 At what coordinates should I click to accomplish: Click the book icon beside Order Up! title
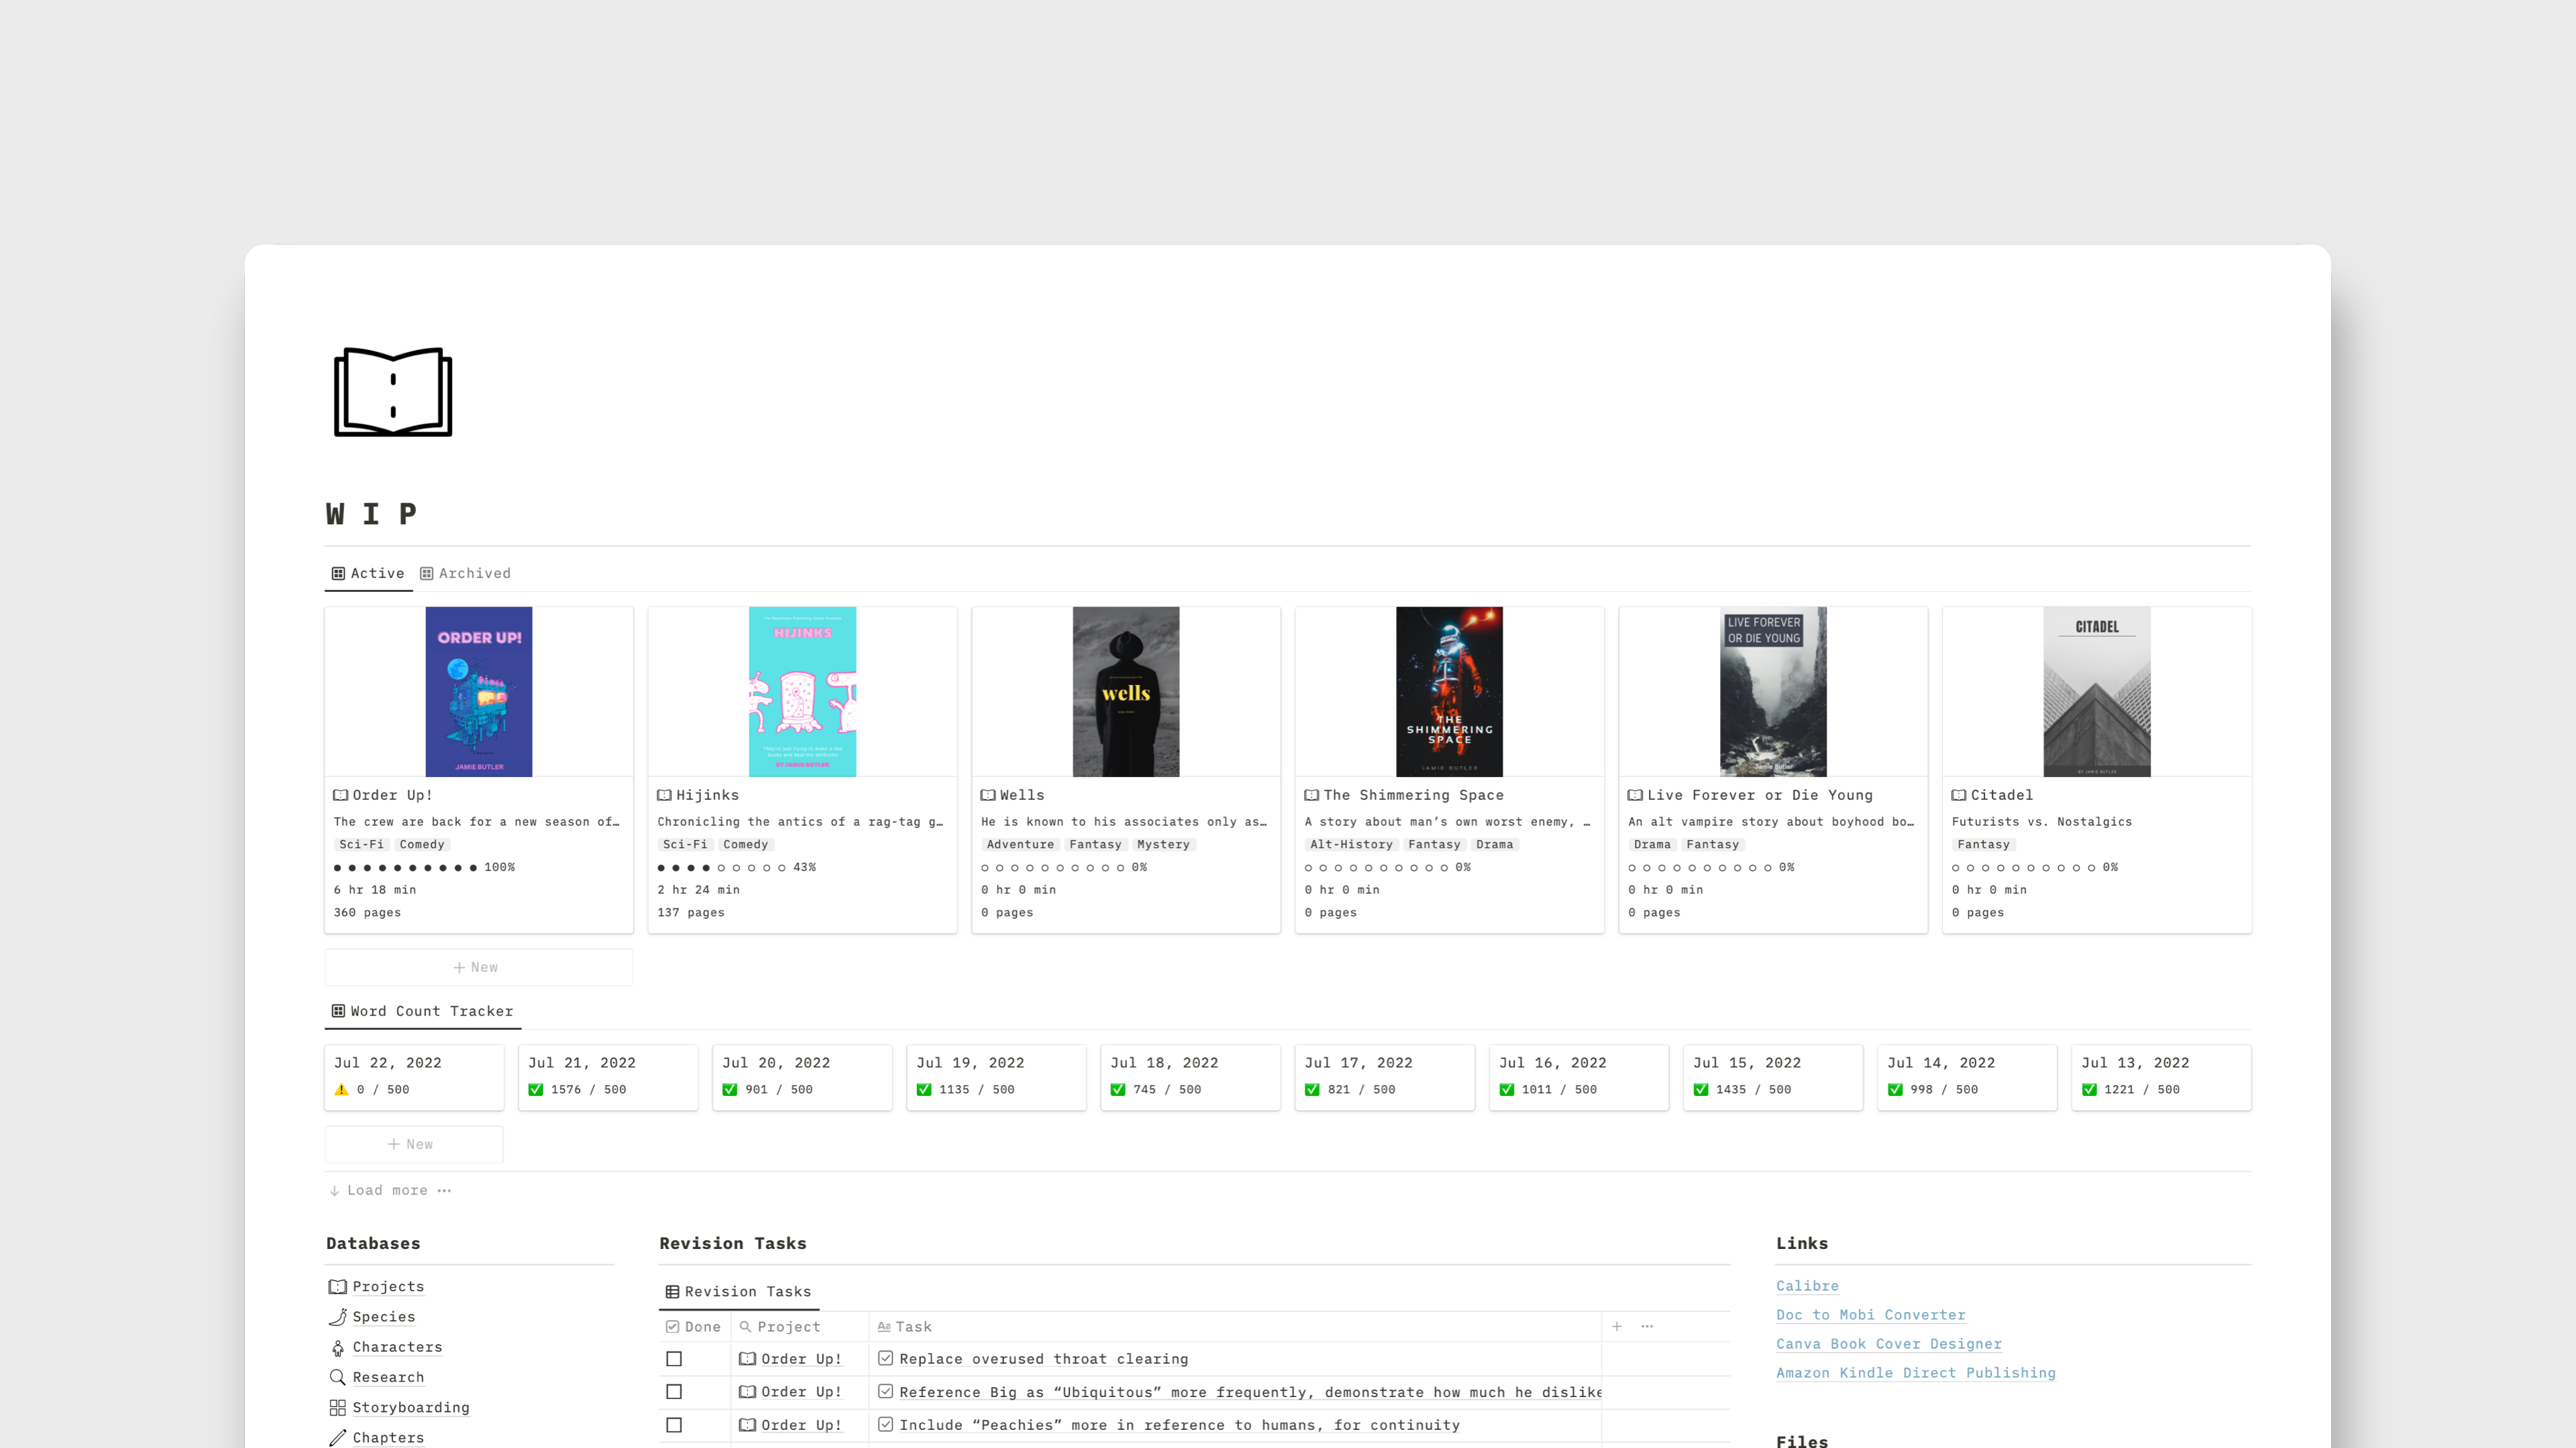tap(341, 794)
